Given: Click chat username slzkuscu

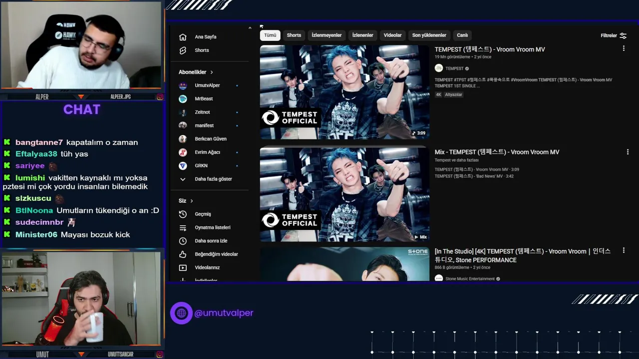Looking at the screenshot, I should coord(33,198).
